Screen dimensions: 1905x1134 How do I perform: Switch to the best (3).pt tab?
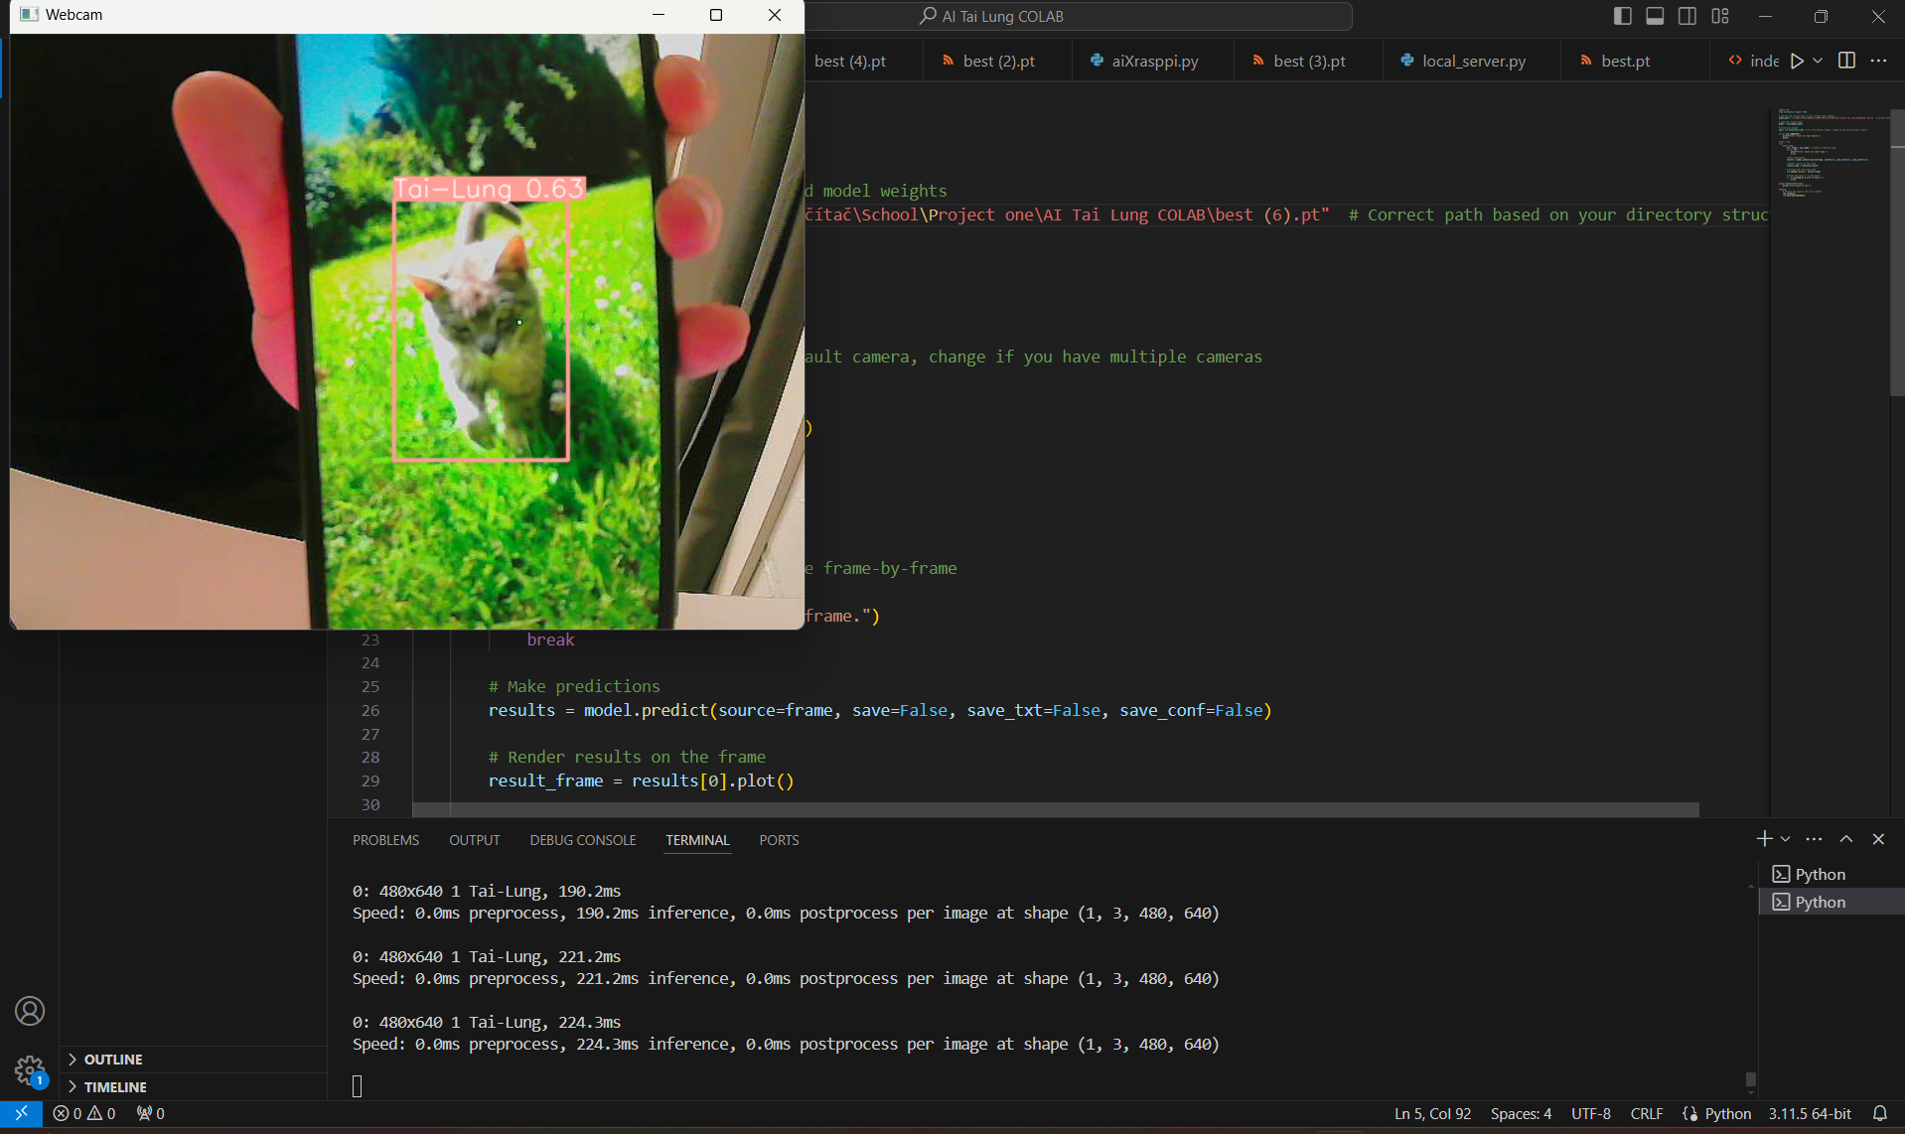click(1308, 61)
